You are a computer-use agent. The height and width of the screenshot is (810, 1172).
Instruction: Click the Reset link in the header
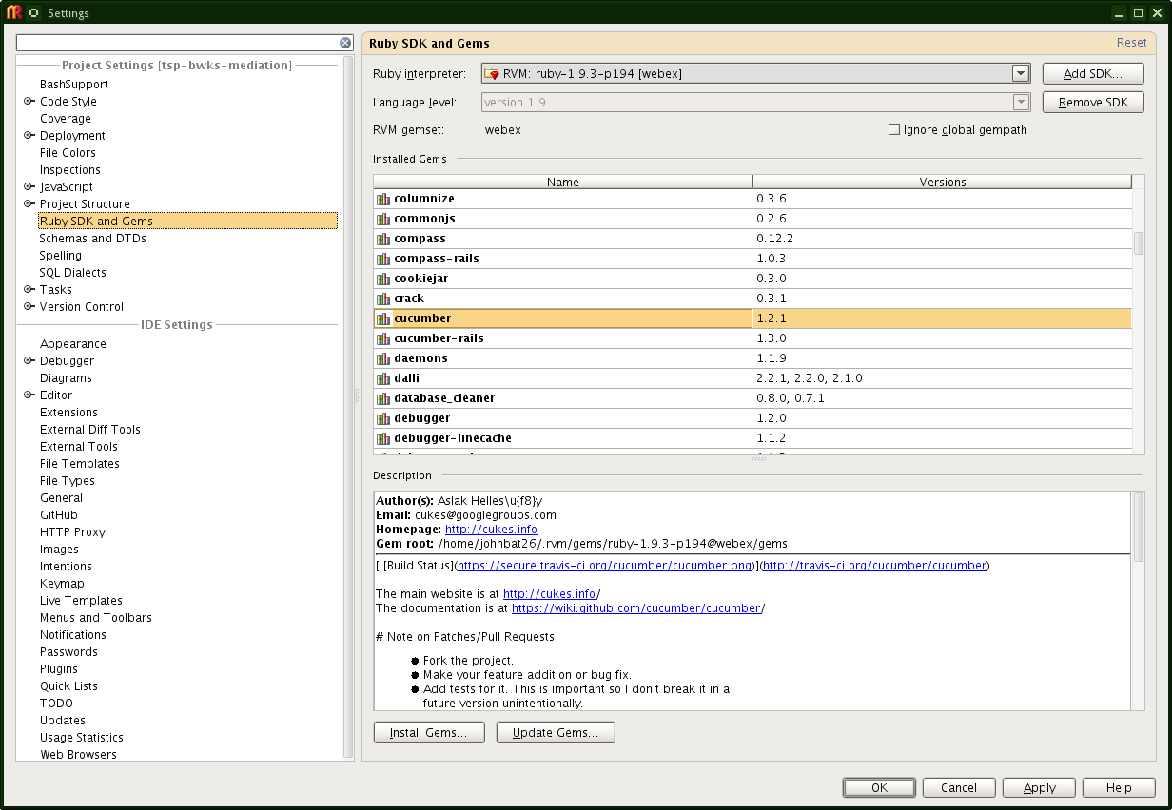coord(1131,43)
